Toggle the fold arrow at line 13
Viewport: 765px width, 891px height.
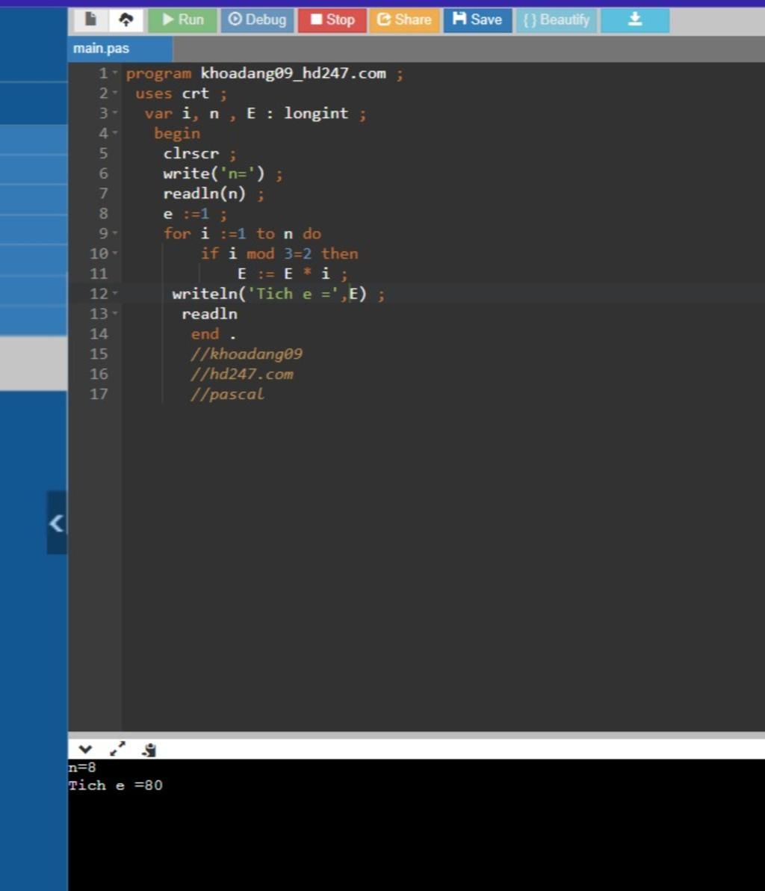pyautogui.click(x=115, y=313)
